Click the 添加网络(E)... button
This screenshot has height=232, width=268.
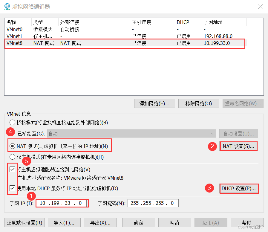tap(154, 103)
